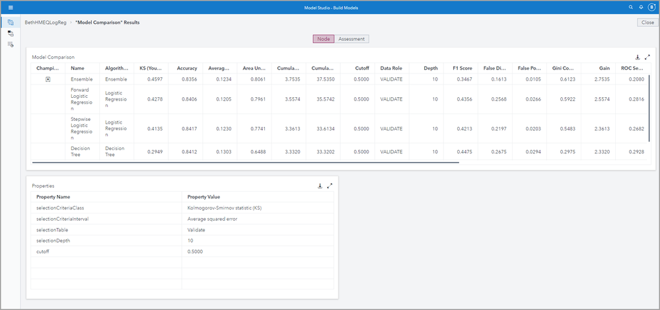Click the vertical scrollbar of Model Comparison table
This screenshot has width=660, height=310.
coord(649,108)
